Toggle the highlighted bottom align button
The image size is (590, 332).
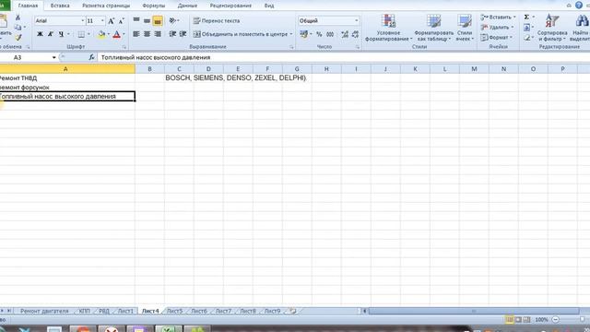(158, 21)
